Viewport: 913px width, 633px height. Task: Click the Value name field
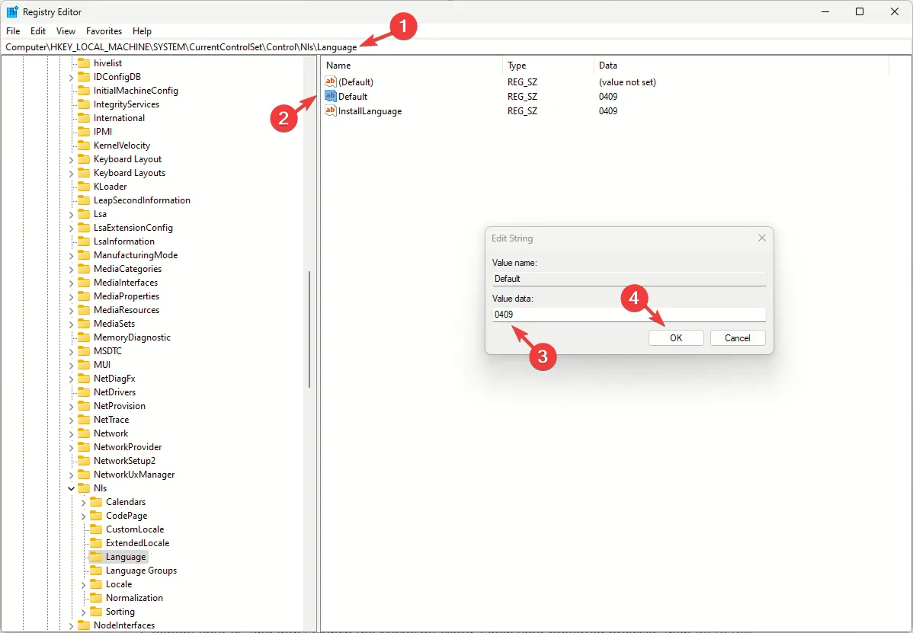629,279
